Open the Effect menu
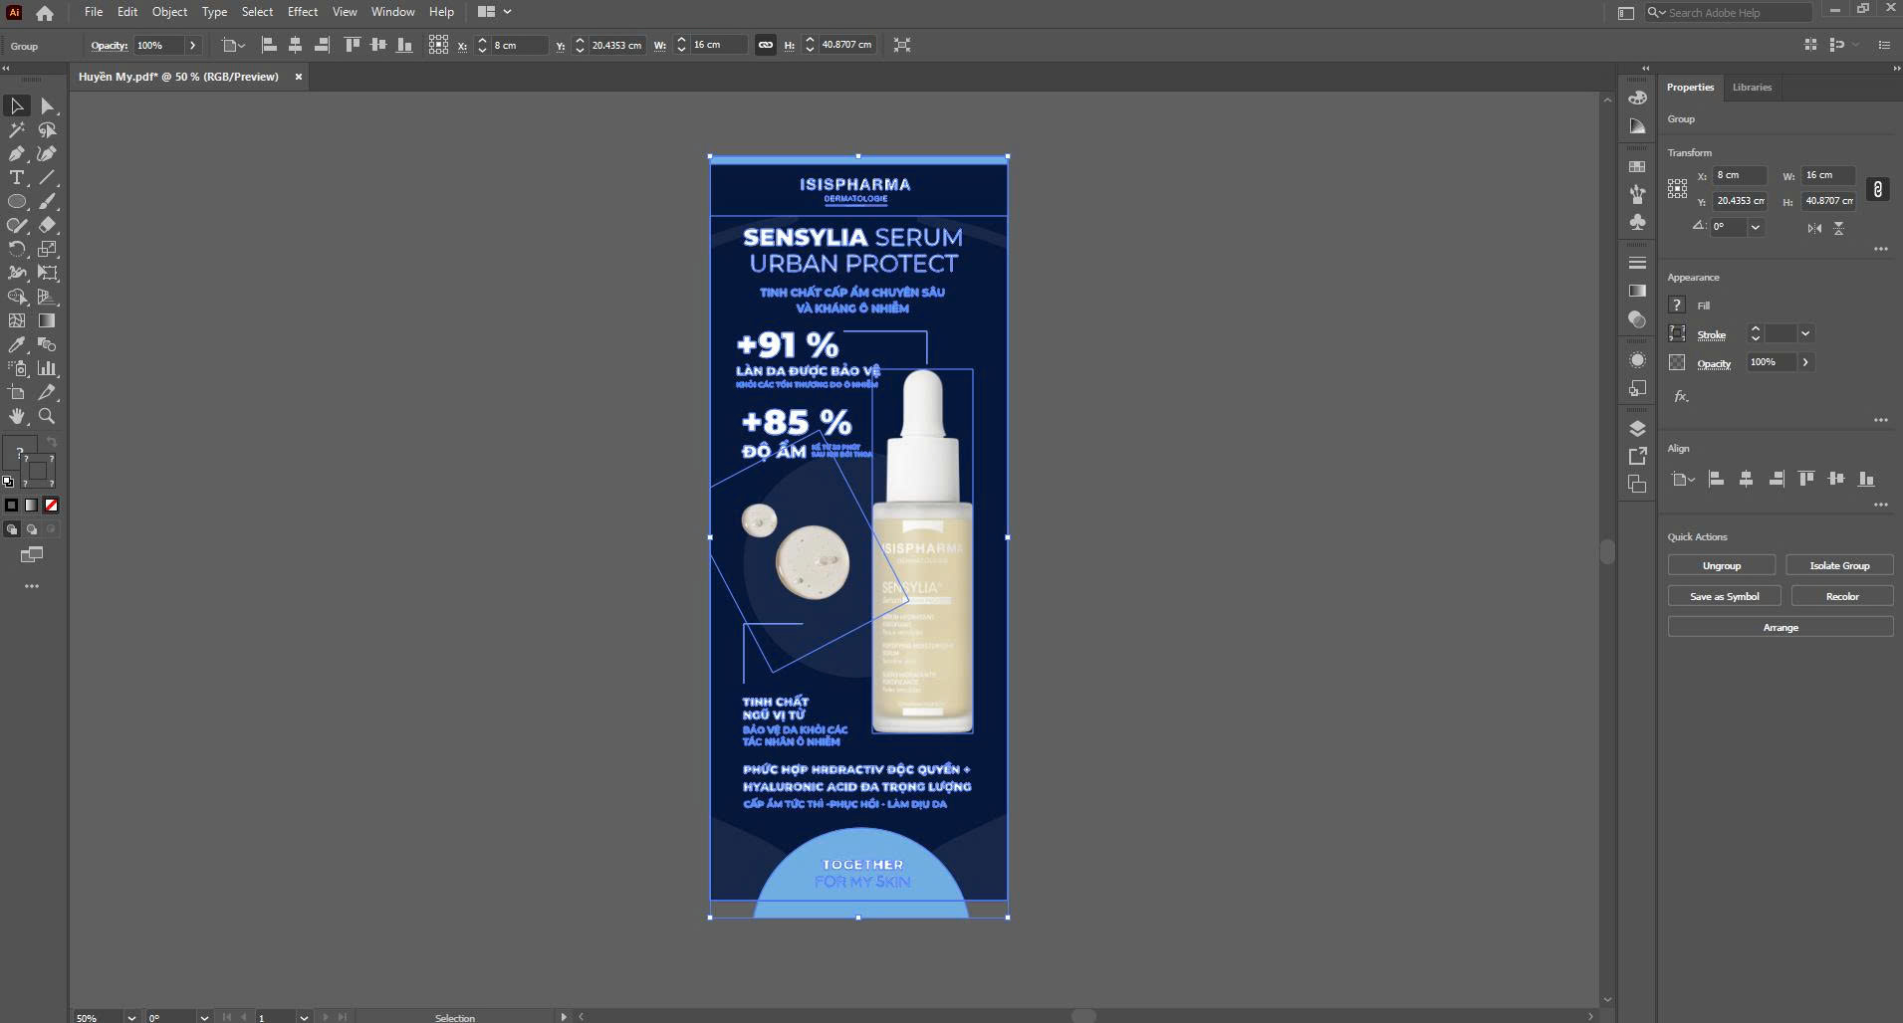The width and height of the screenshot is (1903, 1023). point(303,12)
